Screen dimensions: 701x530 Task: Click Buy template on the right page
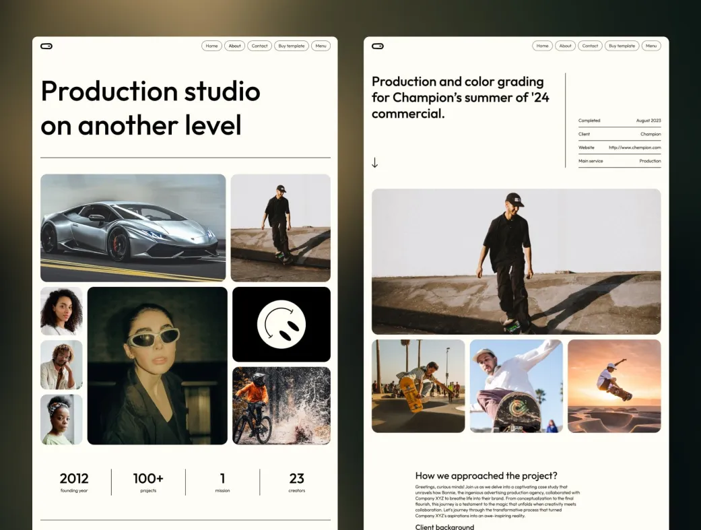click(622, 46)
